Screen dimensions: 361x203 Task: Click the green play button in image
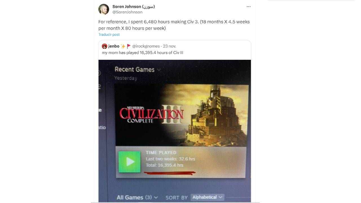[x=129, y=162]
